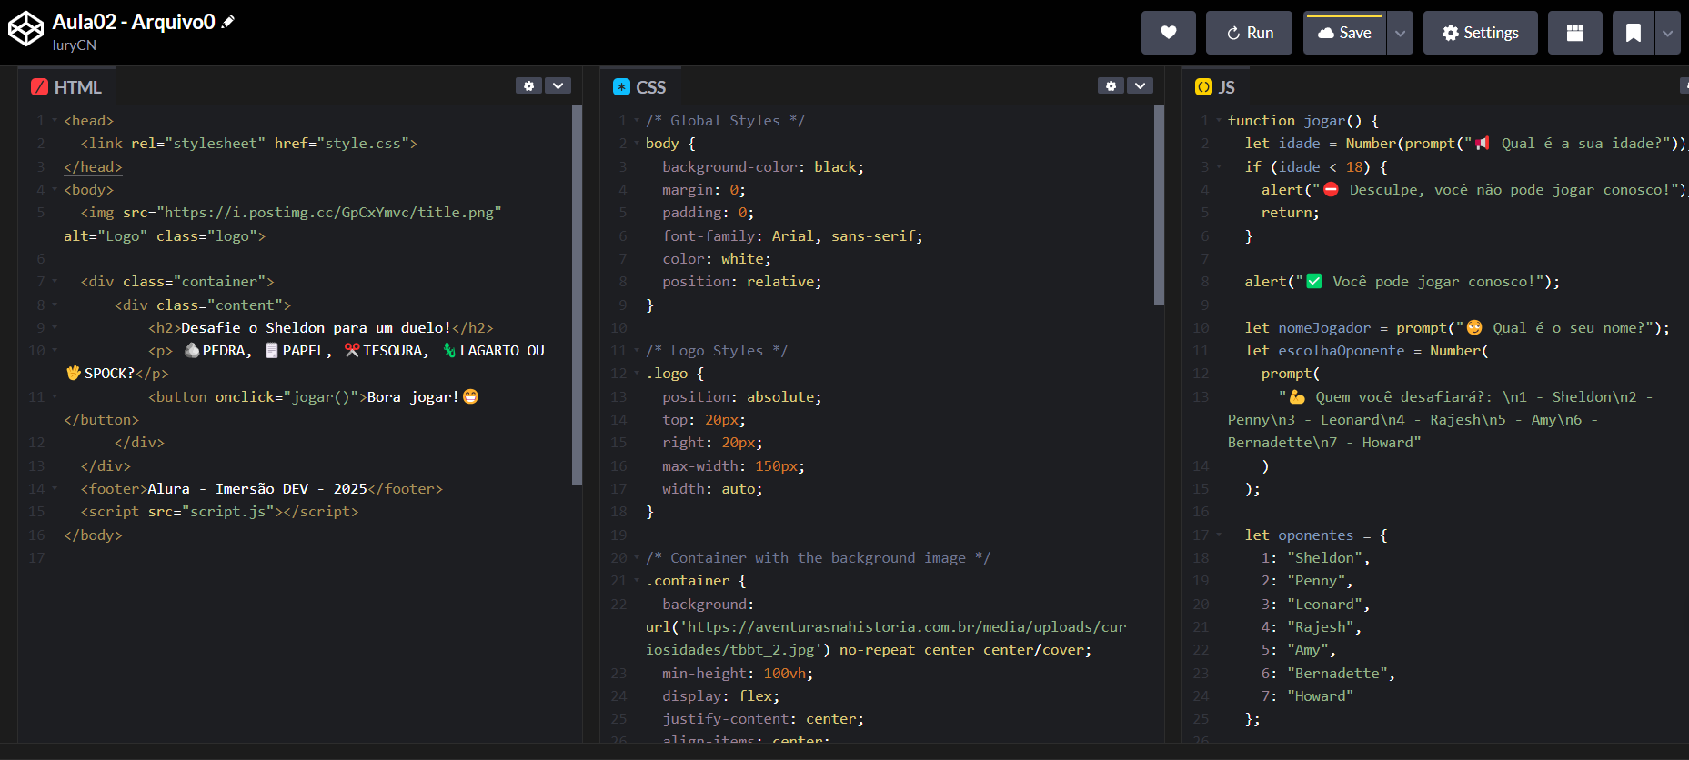This screenshot has height=760, width=1689.
Task: Open the IuryCN profile link
Action: coord(75,45)
